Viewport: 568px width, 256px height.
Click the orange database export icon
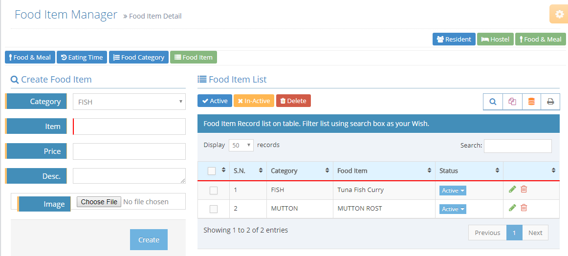[531, 102]
